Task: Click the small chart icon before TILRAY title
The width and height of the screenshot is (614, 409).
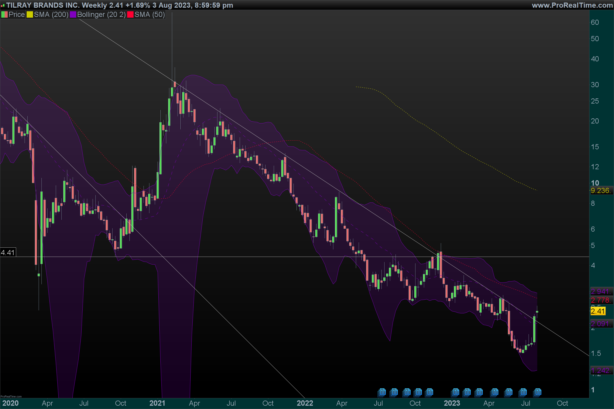Action: (3, 5)
